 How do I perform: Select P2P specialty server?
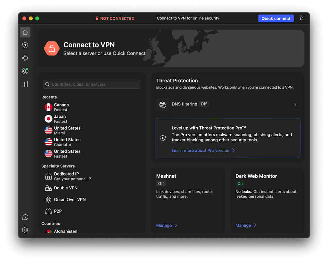pyautogui.click(x=91, y=211)
